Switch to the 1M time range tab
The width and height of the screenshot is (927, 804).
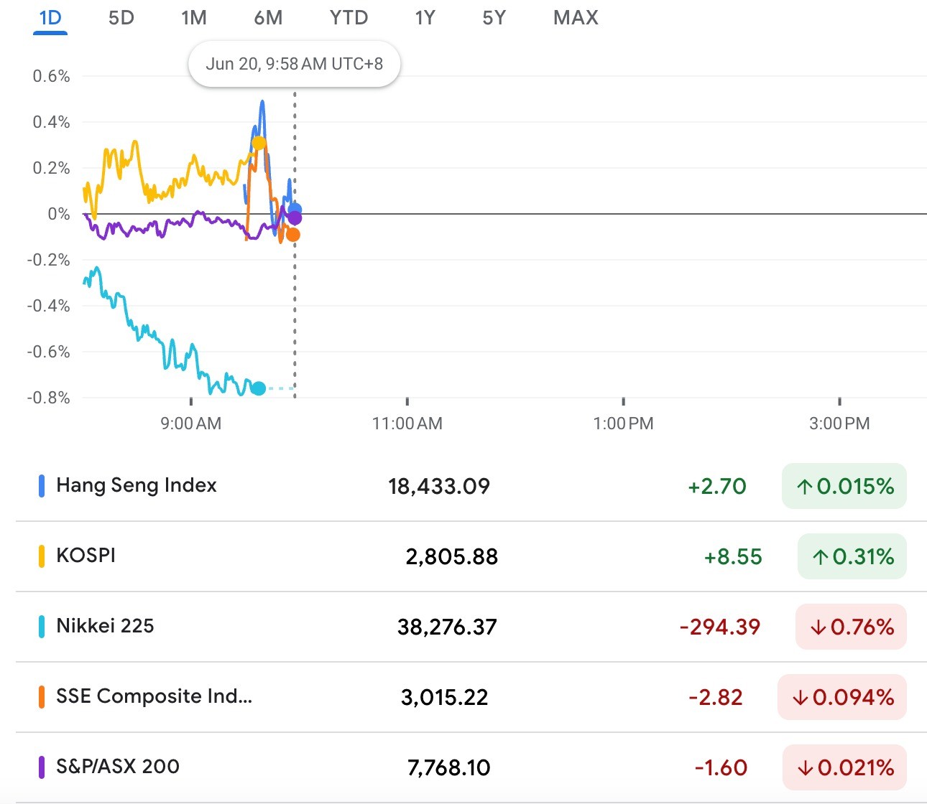(x=194, y=17)
